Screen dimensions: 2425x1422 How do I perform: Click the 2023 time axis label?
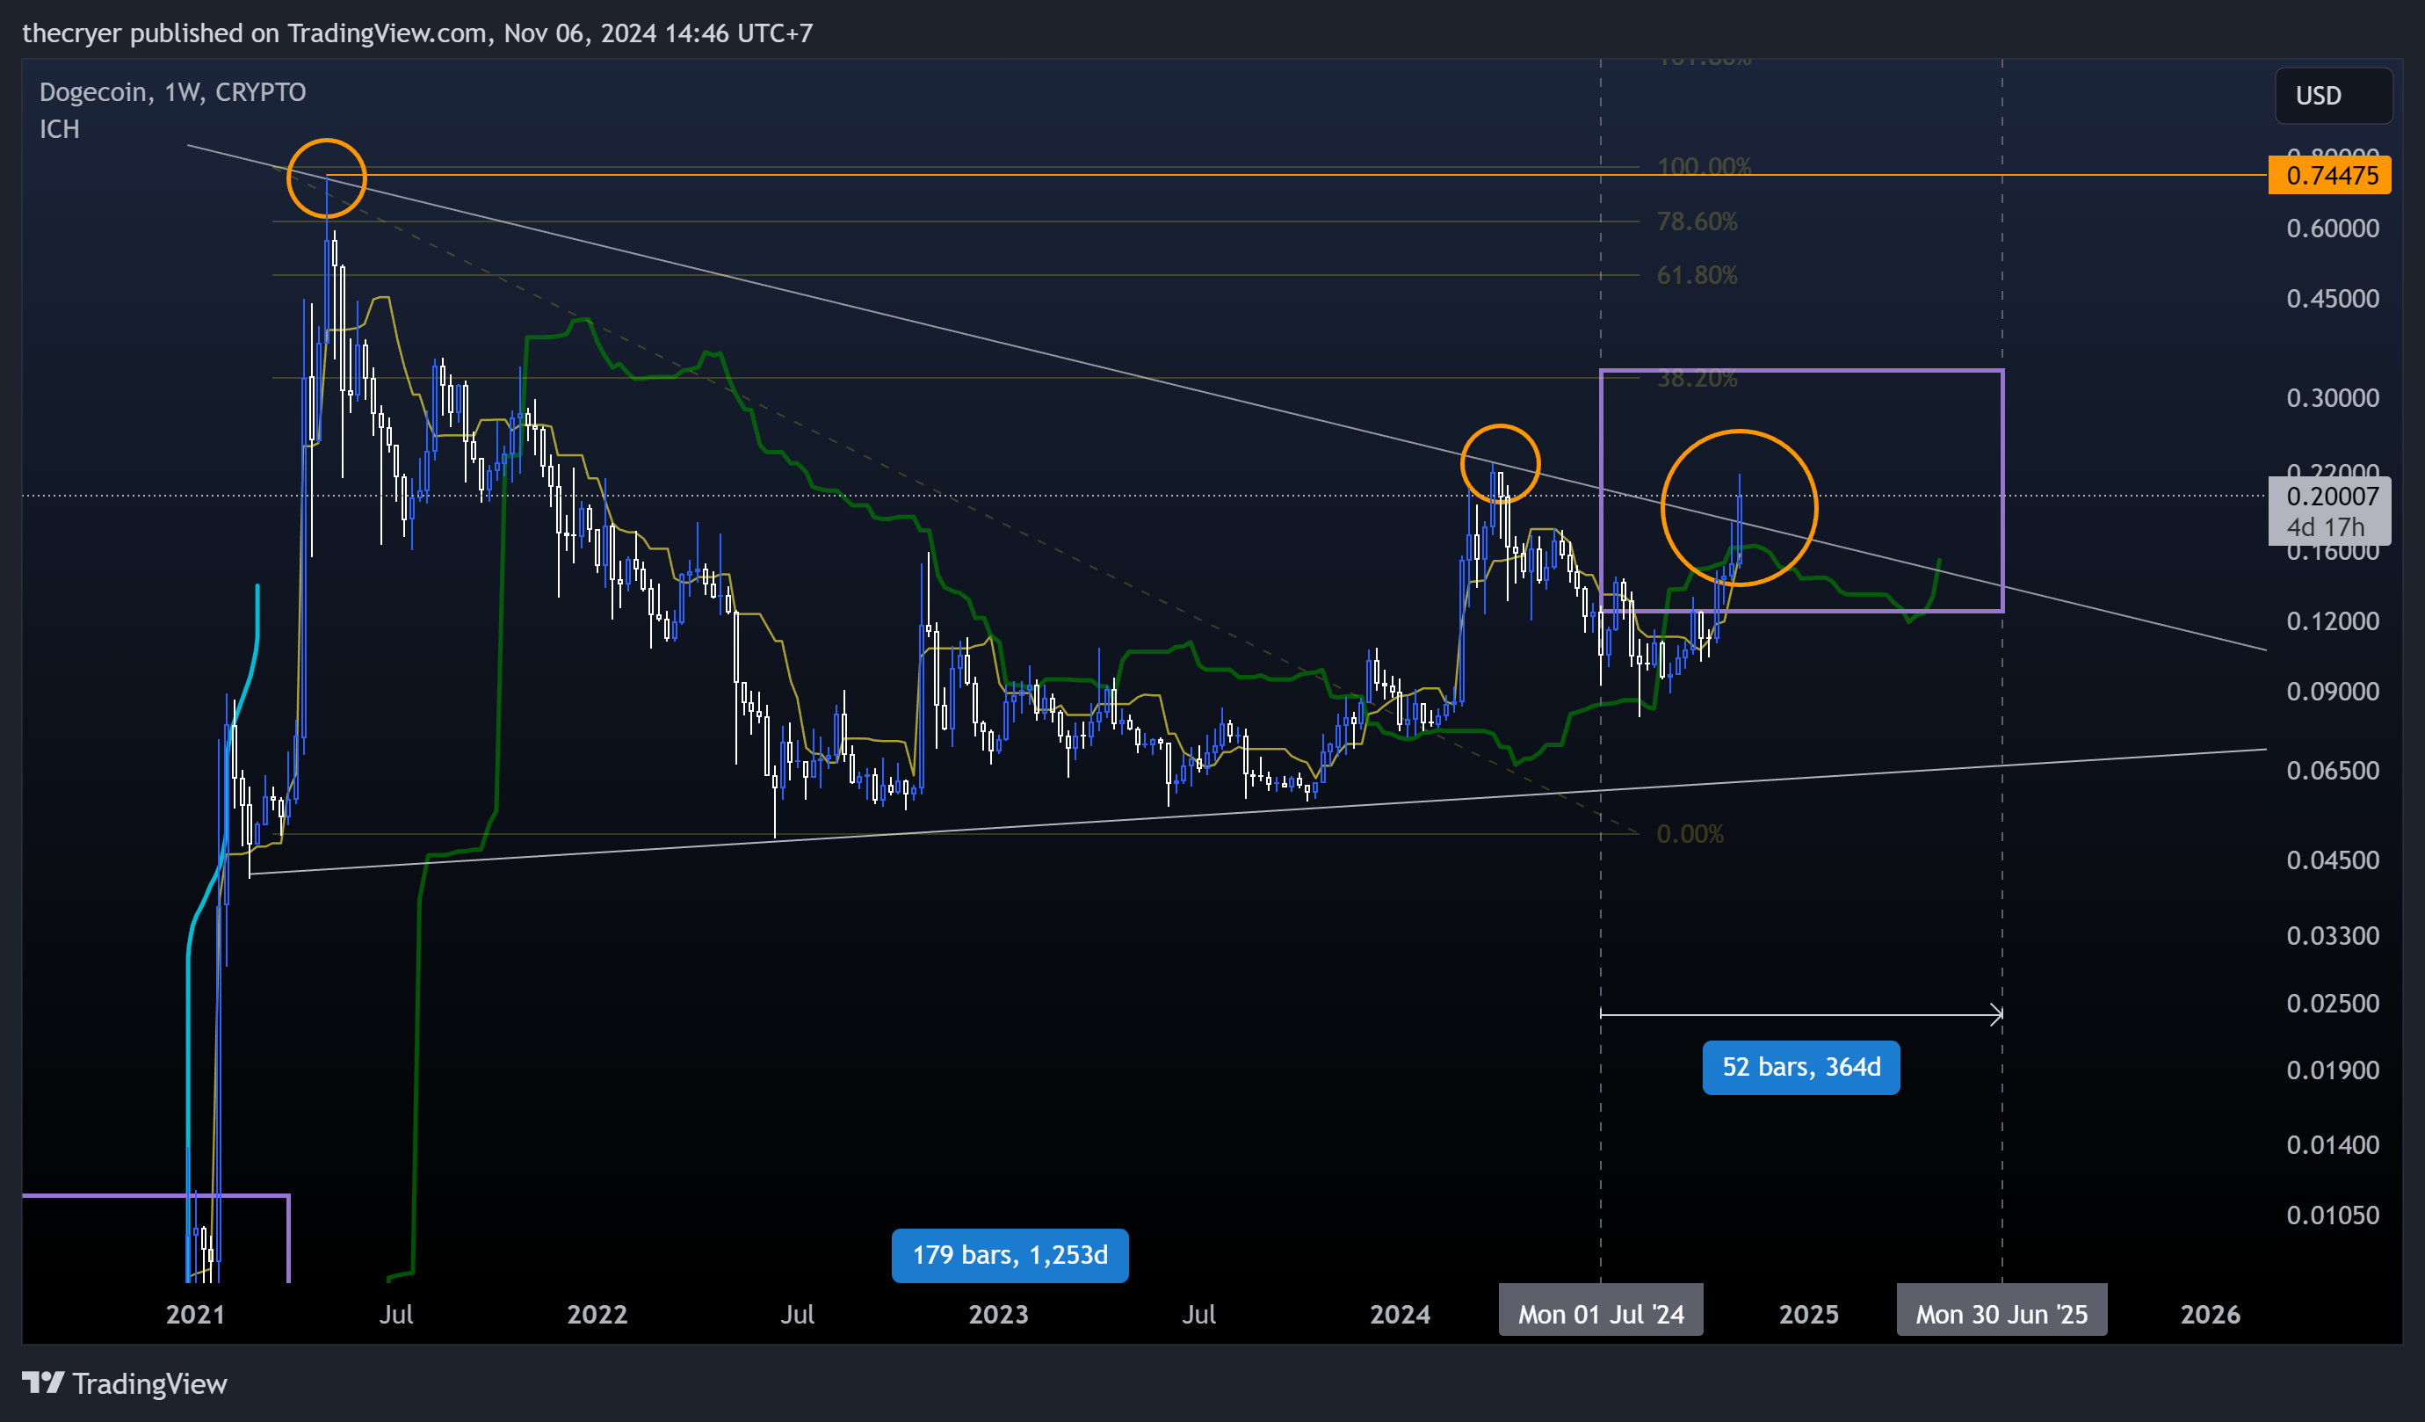pyautogui.click(x=998, y=1314)
